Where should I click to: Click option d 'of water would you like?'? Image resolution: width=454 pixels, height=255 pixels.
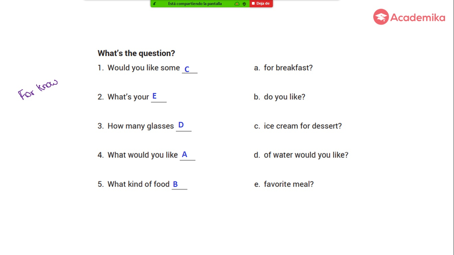coord(306,155)
